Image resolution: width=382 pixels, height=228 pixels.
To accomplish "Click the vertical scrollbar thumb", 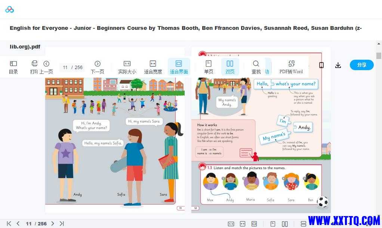I will click(x=379, y=56).
